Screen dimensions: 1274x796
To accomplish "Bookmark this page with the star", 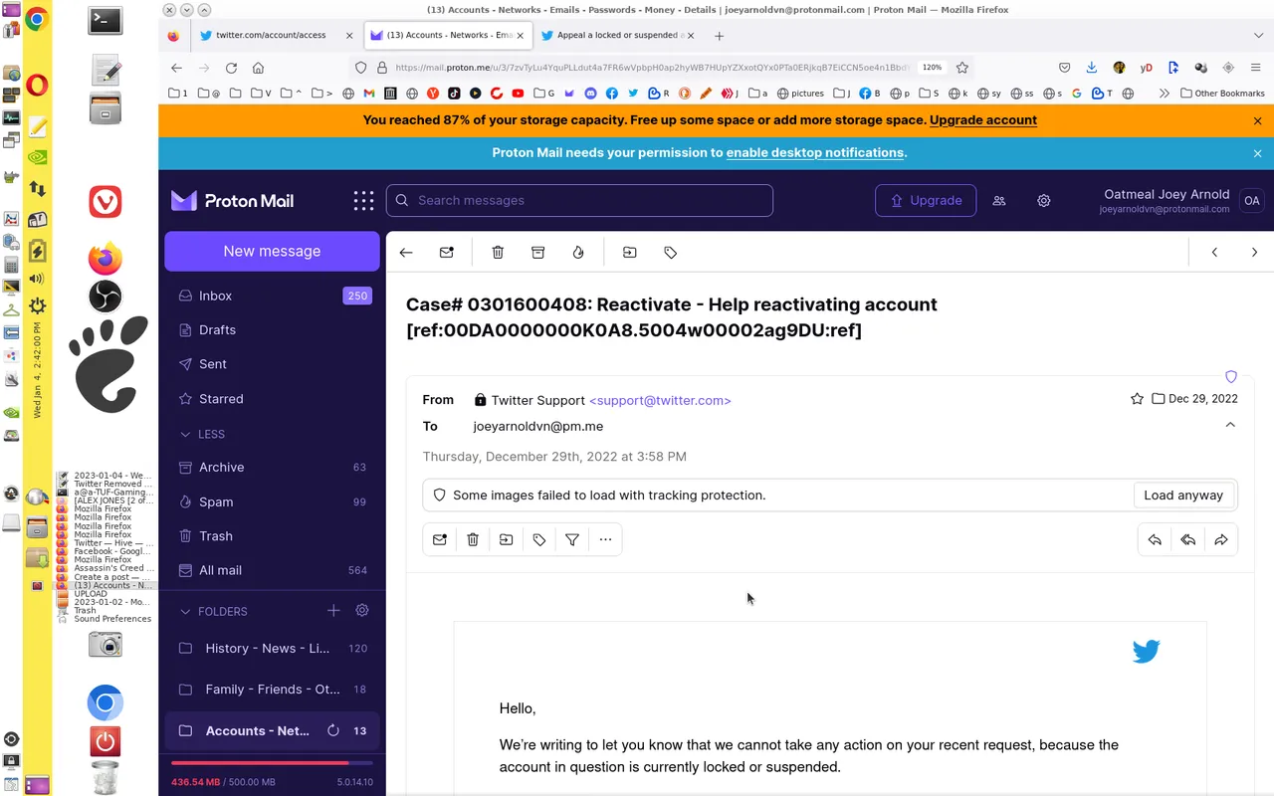I will (x=962, y=68).
